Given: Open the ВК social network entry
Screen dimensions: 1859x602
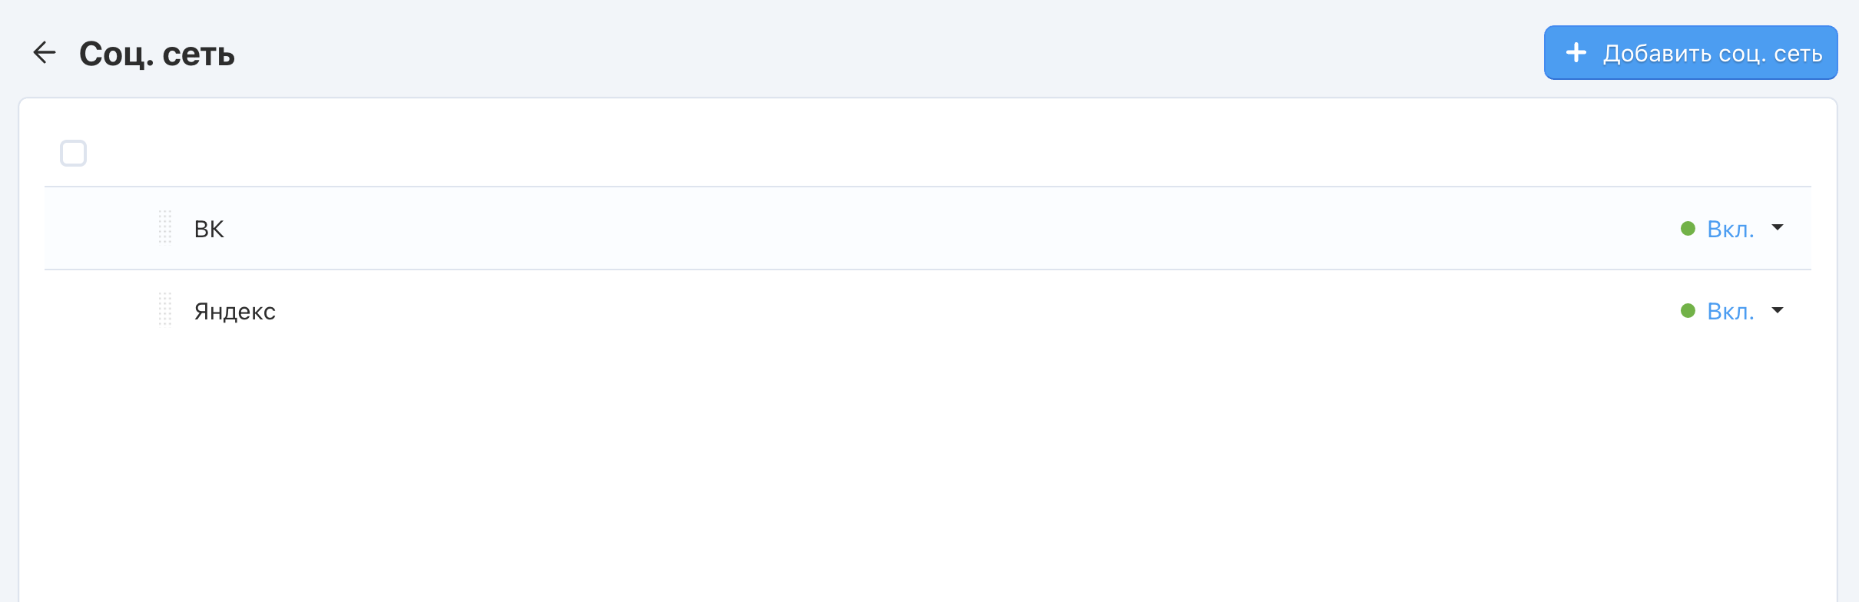Looking at the screenshot, I should click(x=209, y=229).
